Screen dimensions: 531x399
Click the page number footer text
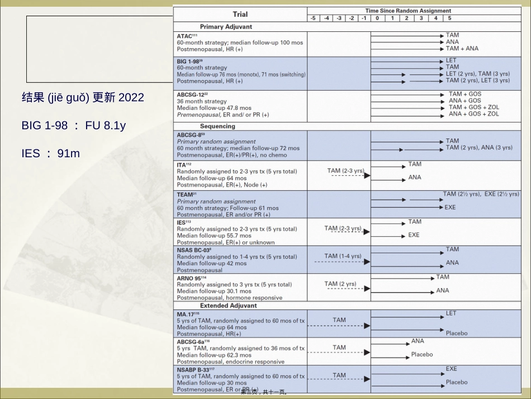pyautogui.click(x=264, y=392)
